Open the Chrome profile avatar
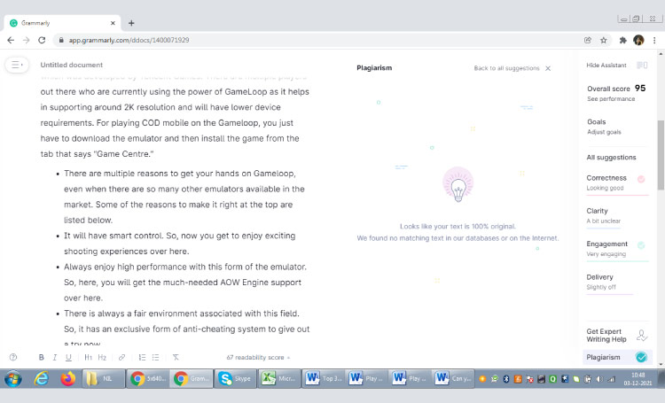This screenshot has width=665, height=403. pyautogui.click(x=638, y=40)
